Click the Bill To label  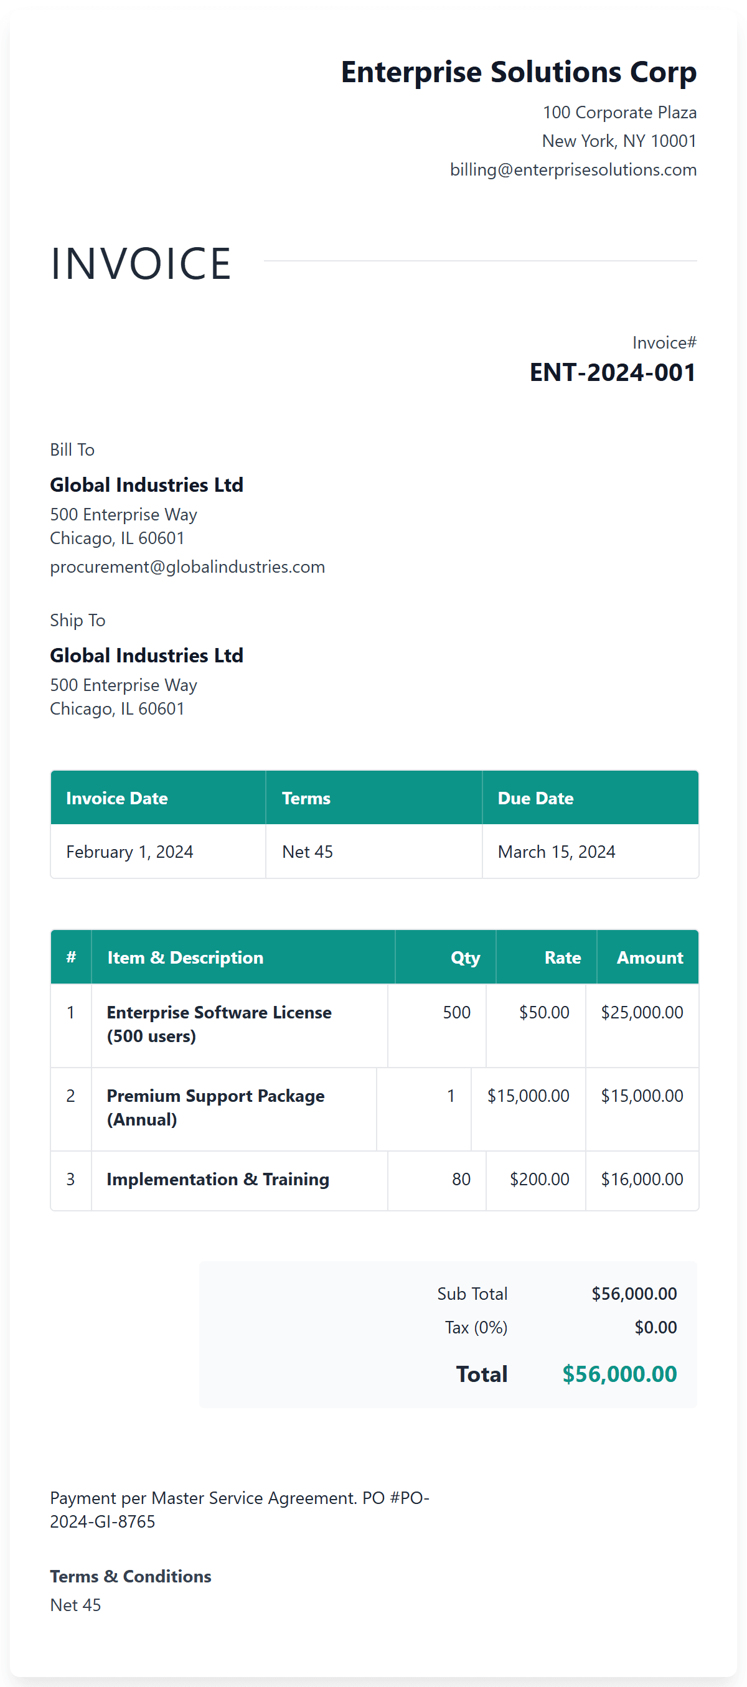point(72,450)
